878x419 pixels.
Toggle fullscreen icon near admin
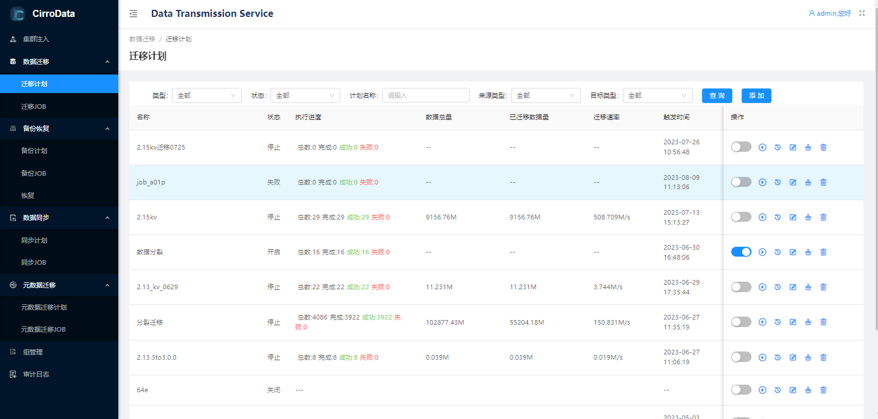pyautogui.click(x=862, y=13)
